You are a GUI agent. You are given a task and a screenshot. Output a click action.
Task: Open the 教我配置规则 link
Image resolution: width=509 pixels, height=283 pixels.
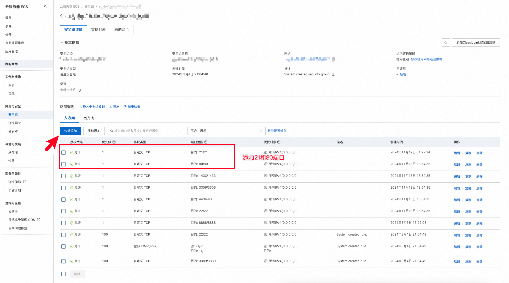[277, 131]
